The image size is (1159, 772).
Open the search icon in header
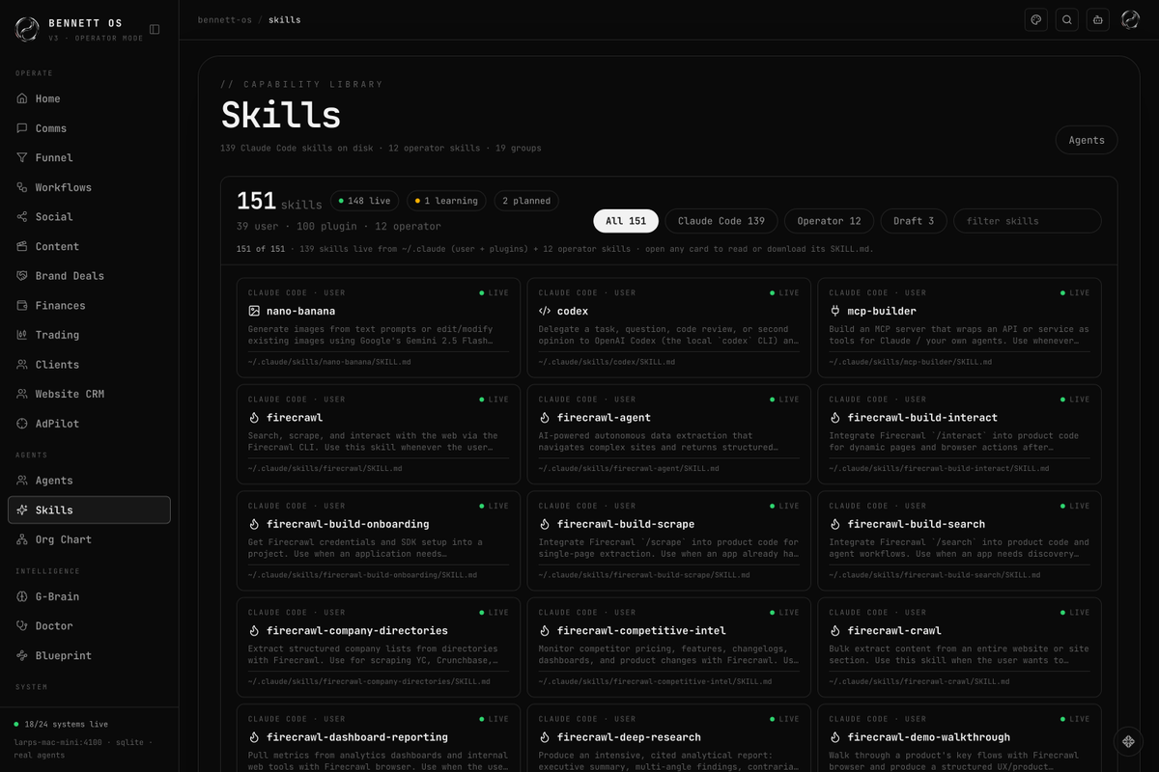(1066, 19)
